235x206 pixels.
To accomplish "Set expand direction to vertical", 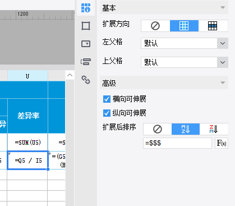I will tap(184, 26).
